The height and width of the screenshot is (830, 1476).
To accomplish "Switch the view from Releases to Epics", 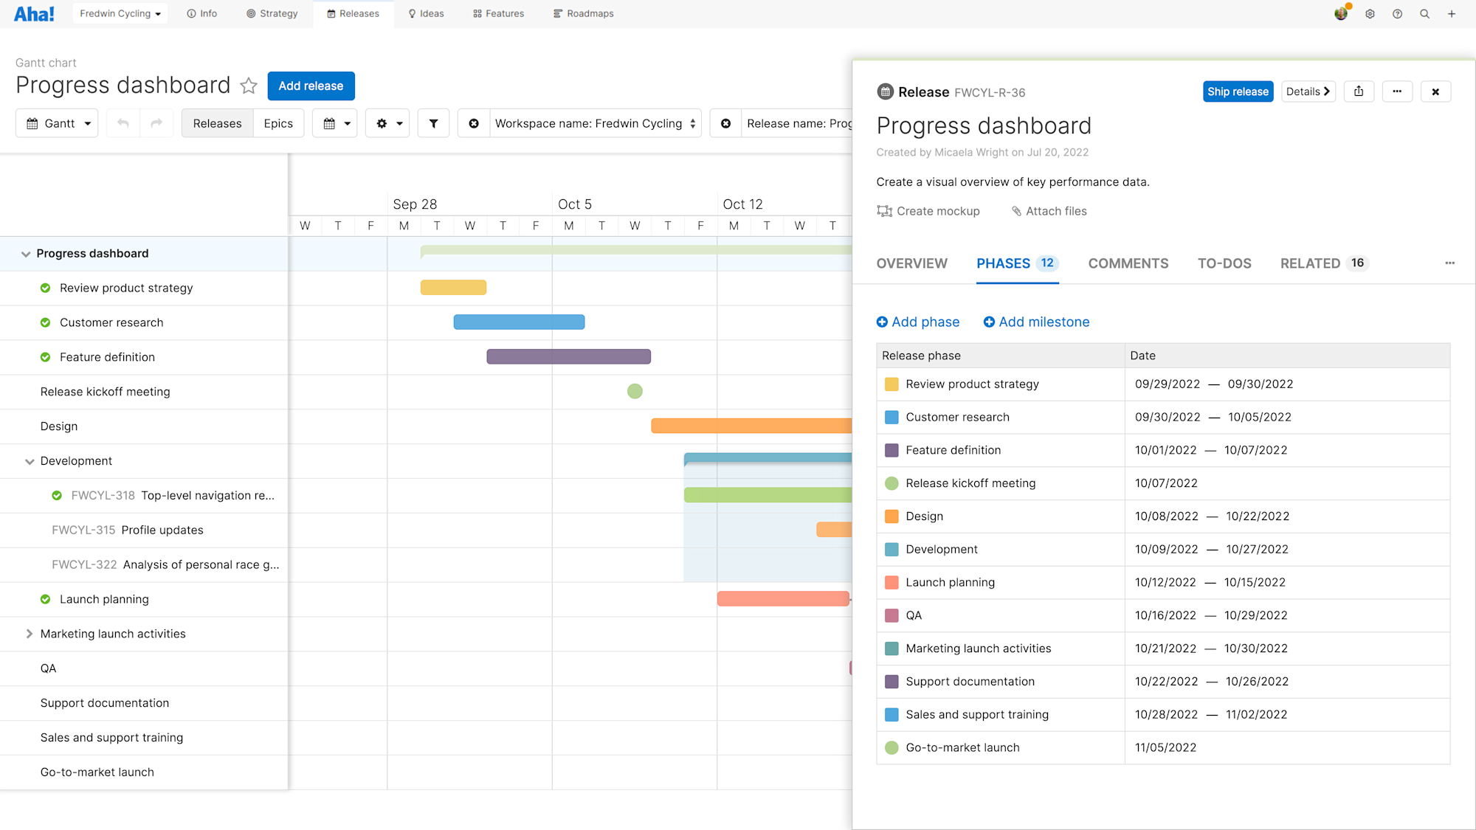I will pos(278,123).
